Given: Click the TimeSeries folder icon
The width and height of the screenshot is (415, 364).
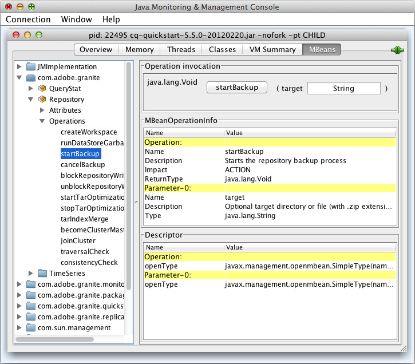Looking at the screenshot, I should click(42, 273).
